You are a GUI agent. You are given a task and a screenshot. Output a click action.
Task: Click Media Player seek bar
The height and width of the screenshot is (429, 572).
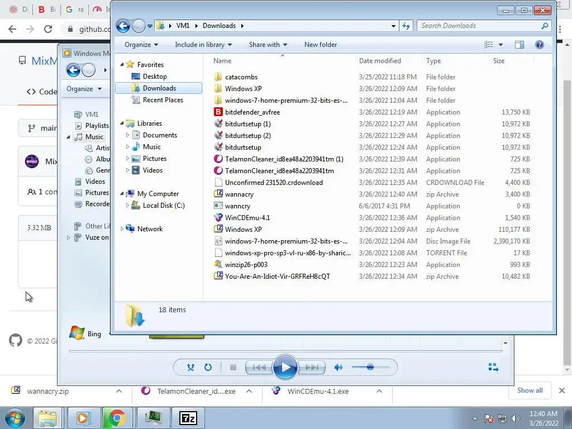[285, 351]
